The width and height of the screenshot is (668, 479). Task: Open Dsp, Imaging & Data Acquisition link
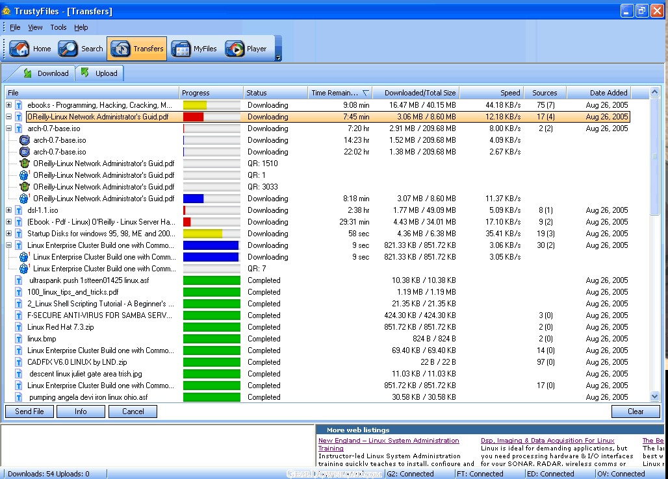click(x=547, y=440)
